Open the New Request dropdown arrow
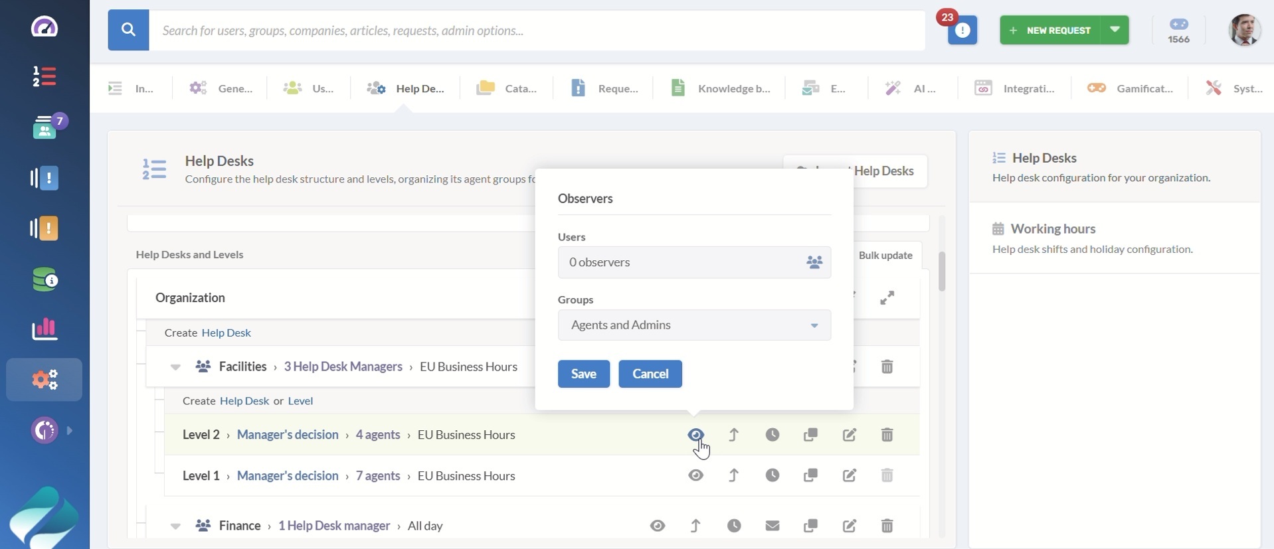The image size is (1274, 549). (x=1115, y=30)
